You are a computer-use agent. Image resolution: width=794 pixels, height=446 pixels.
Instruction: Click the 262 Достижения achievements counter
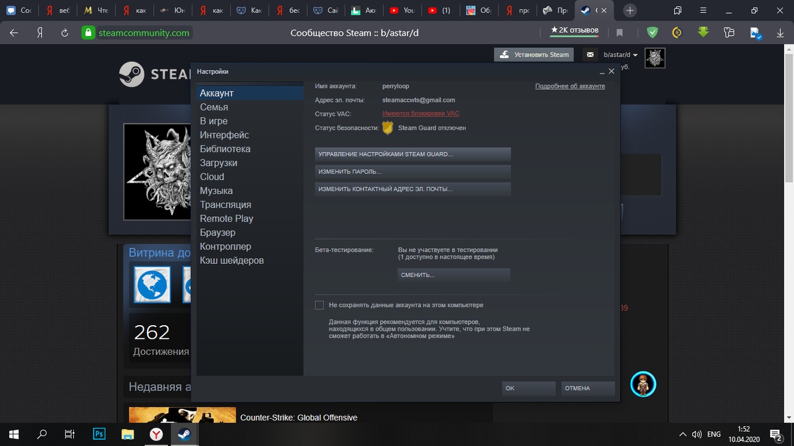161,340
